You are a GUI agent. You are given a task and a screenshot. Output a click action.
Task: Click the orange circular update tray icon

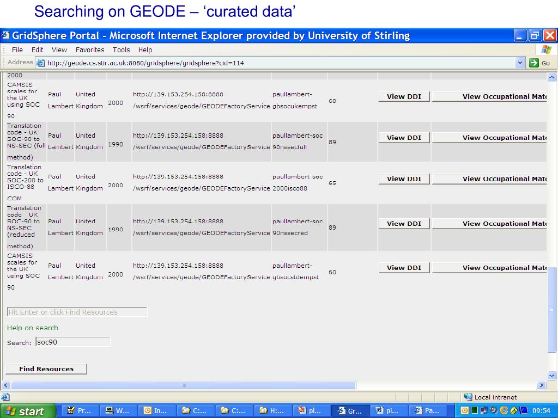pos(504,410)
